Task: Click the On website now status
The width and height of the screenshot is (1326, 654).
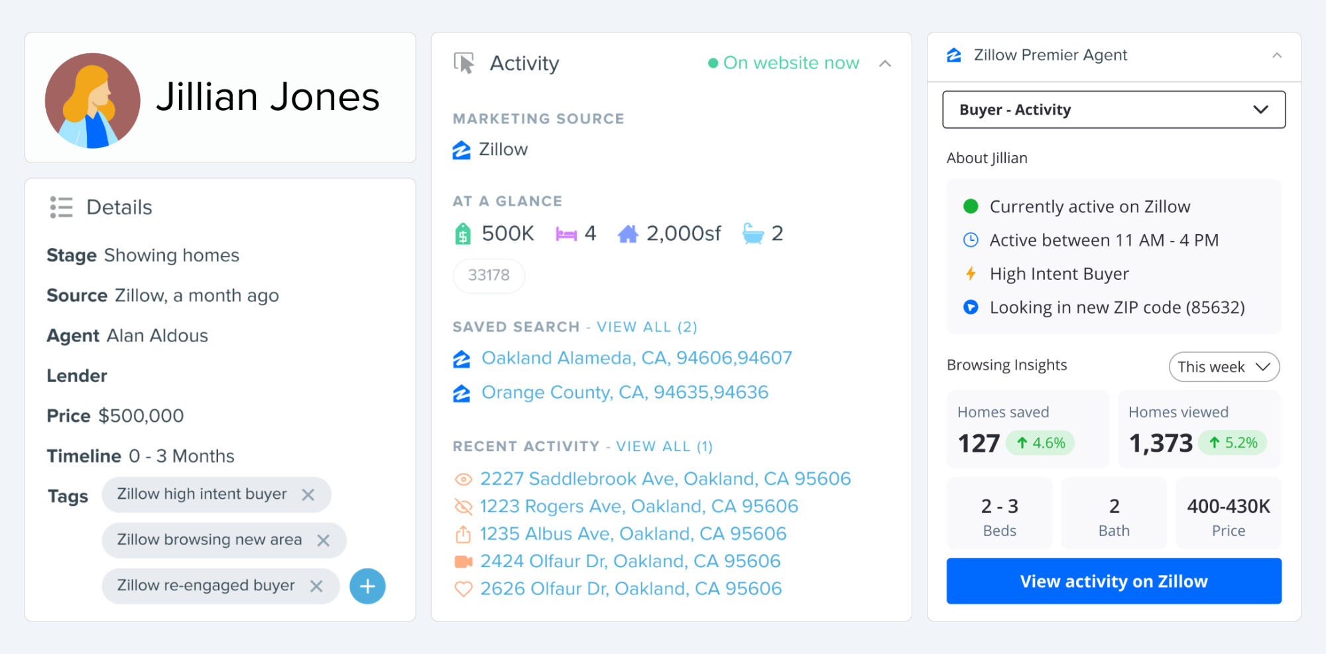Action: click(x=784, y=63)
